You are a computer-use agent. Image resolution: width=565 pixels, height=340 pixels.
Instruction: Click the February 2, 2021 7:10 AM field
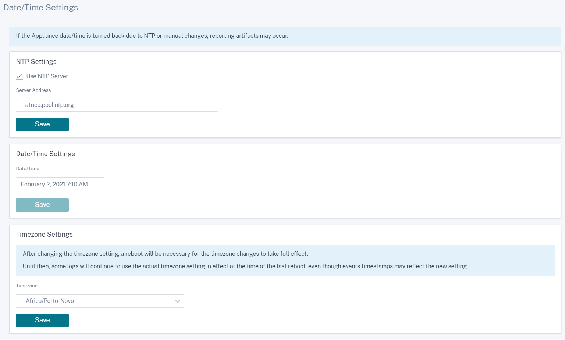pyautogui.click(x=60, y=185)
